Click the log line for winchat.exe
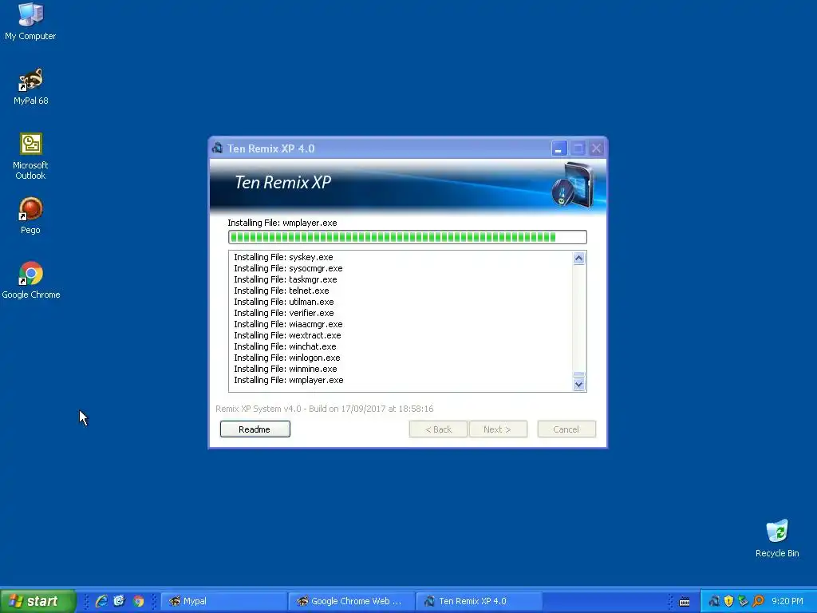The width and height of the screenshot is (817, 613). (285, 346)
